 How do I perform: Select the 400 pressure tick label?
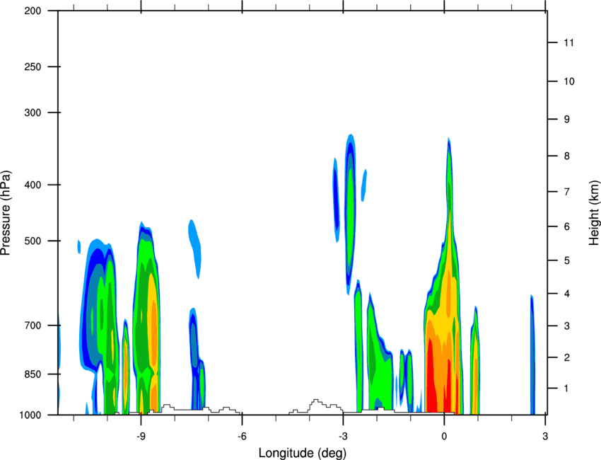tap(33, 185)
